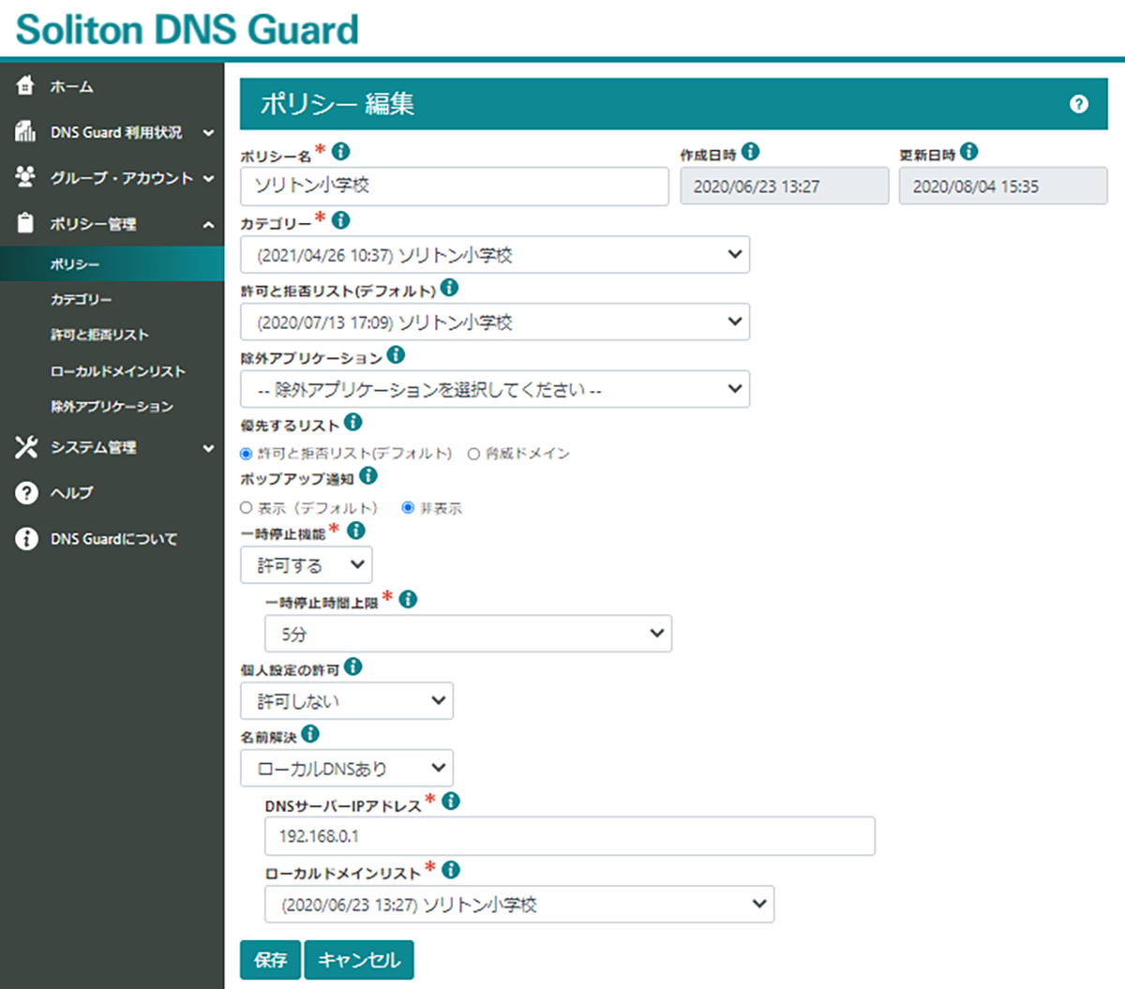Expand the システム管理 menu chevron
Screen dimensions: 1125x989
pyautogui.click(x=208, y=448)
